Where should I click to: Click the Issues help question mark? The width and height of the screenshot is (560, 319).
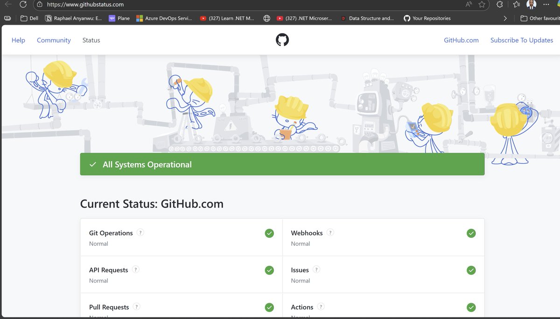pyautogui.click(x=316, y=269)
